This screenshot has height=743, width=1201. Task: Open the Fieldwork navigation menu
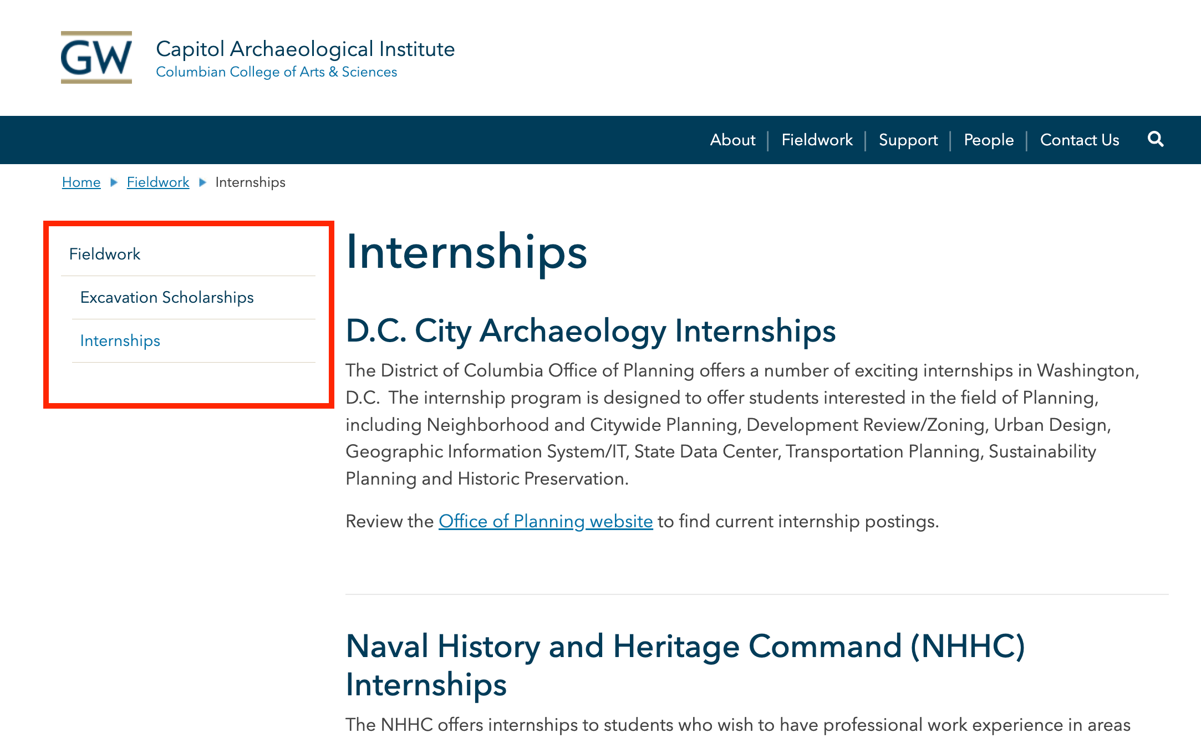click(817, 140)
